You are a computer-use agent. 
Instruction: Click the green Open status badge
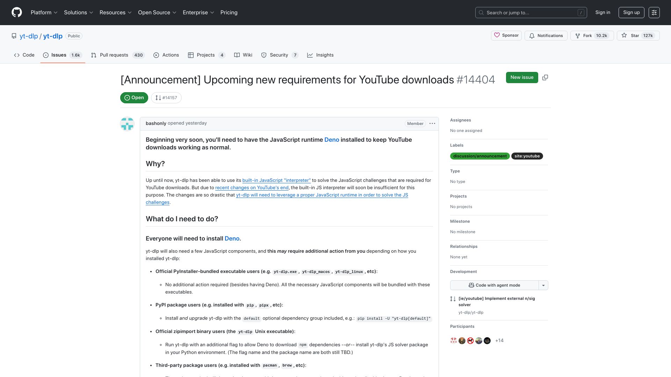pyautogui.click(x=134, y=98)
